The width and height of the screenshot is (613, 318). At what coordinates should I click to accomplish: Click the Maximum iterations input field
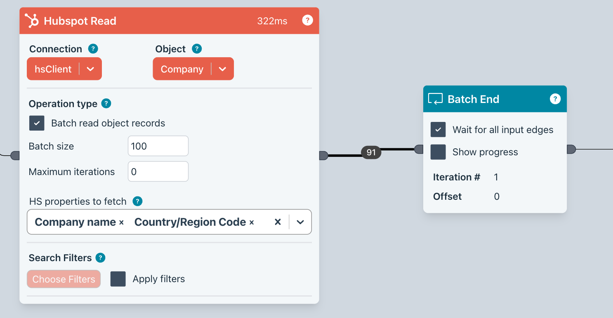point(158,172)
